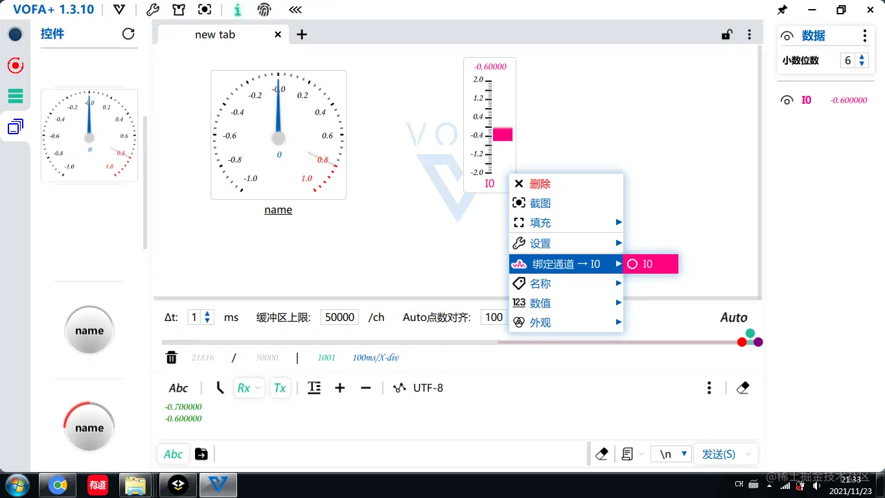Click the fingerprint icon in top toolbar
Viewport: 885px width, 498px height.
[264, 9]
